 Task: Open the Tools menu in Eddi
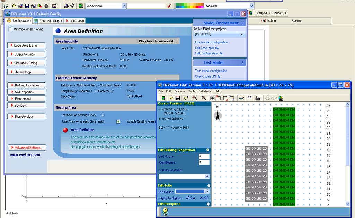(192, 91)
